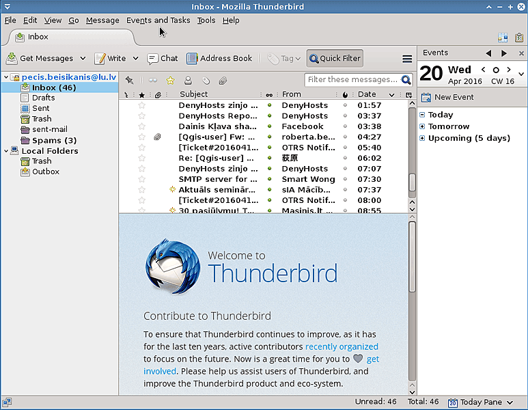Collapse pecis.beisikanis@lu.lv account tree

[x=6, y=77]
